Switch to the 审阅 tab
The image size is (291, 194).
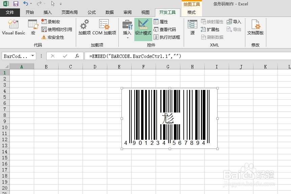[x=128, y=12]
